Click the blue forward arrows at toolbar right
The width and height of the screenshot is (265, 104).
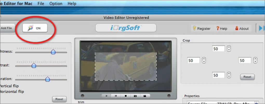[x=262, y=28]
